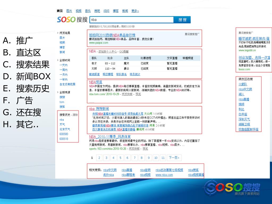Open 600580 from search history
Image resolution: width=272 pixels, height=204 pixels.
(64, 134)
